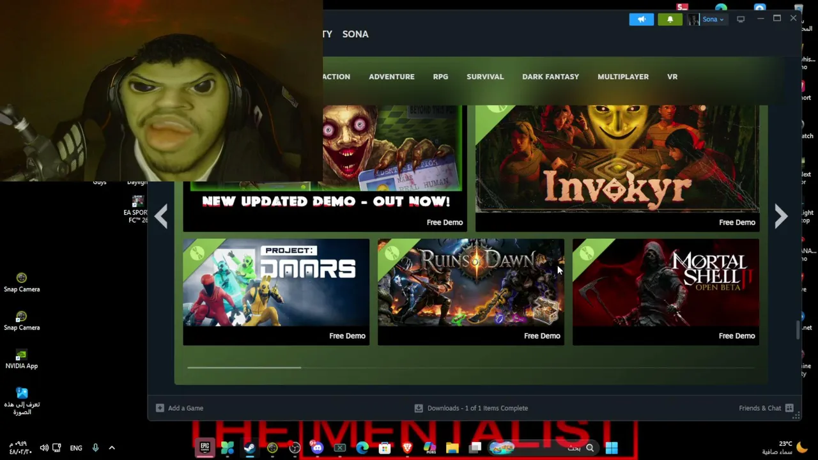Switch the ENG input language
Screen dimensions: 818x460
[76, 448]
